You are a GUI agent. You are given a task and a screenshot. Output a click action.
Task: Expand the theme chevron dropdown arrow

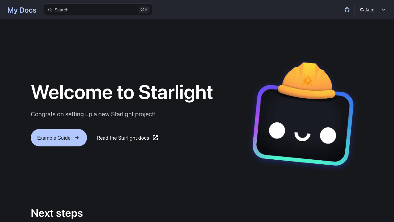pyautogui.click(x=384, y=10)
